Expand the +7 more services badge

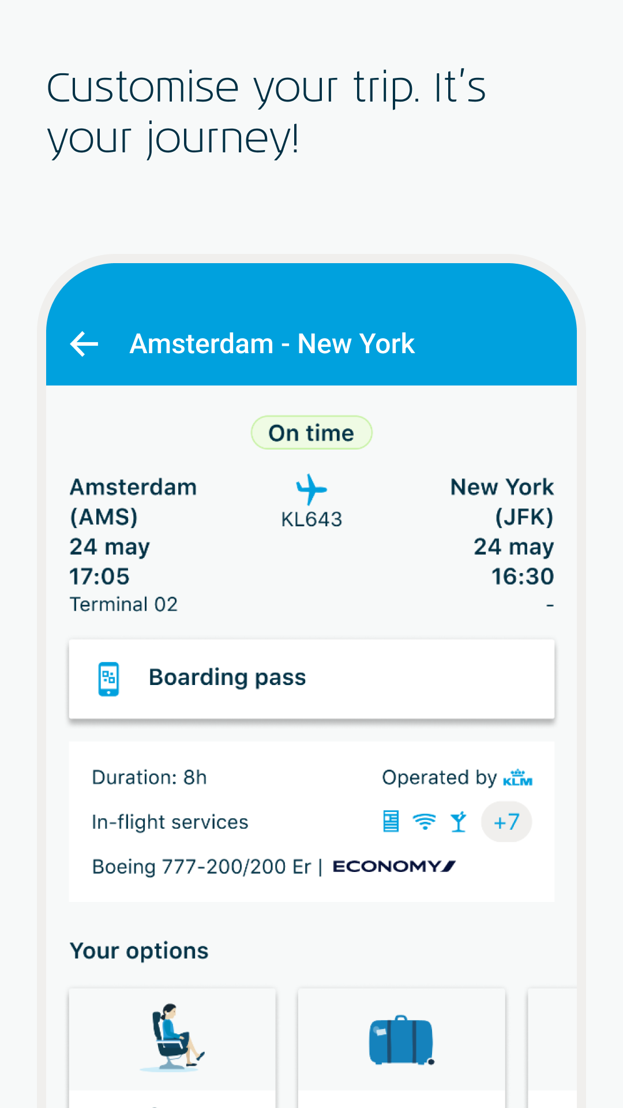click(506, 822)
